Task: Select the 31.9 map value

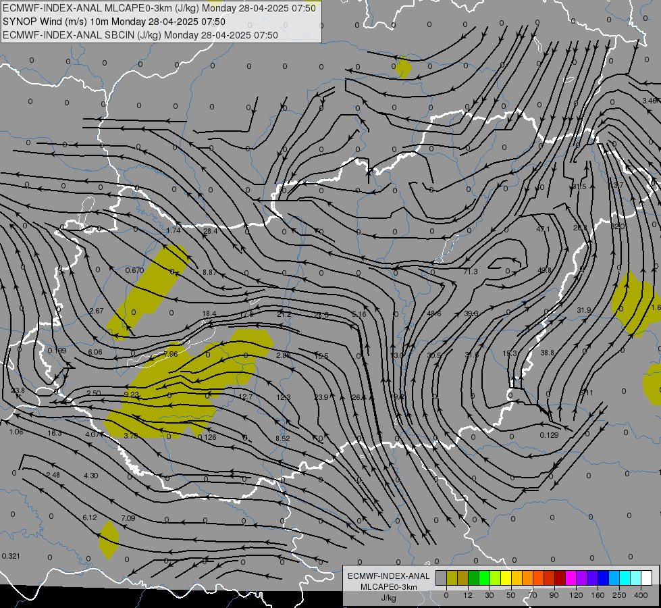Action: pos(584,310)
